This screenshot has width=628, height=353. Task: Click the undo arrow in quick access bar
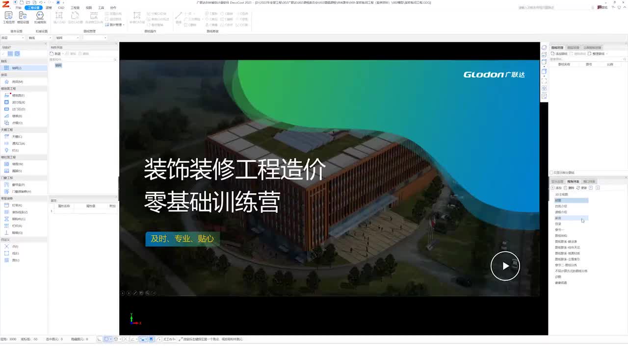[x=42, y=2]
